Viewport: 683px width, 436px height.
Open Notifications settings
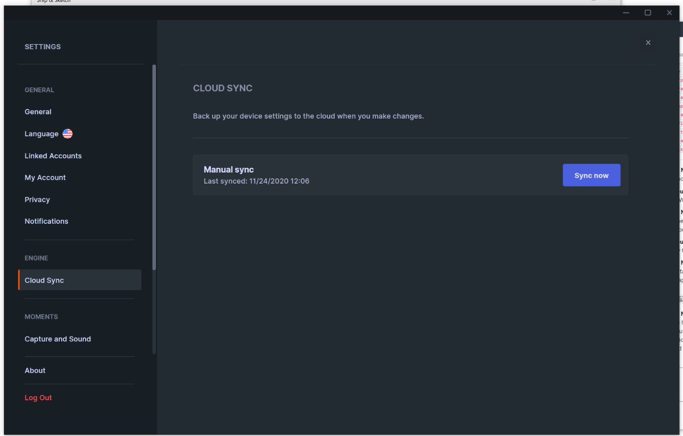pos(46,221)
